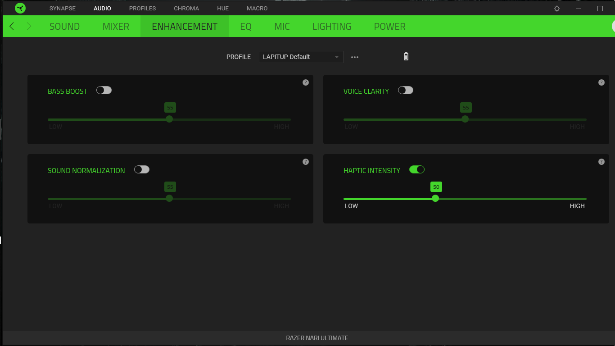The width and height of the screenshot is (615, 346).
Task: Click the Bass Boost slider handle
Action: (x=169, y=119)
